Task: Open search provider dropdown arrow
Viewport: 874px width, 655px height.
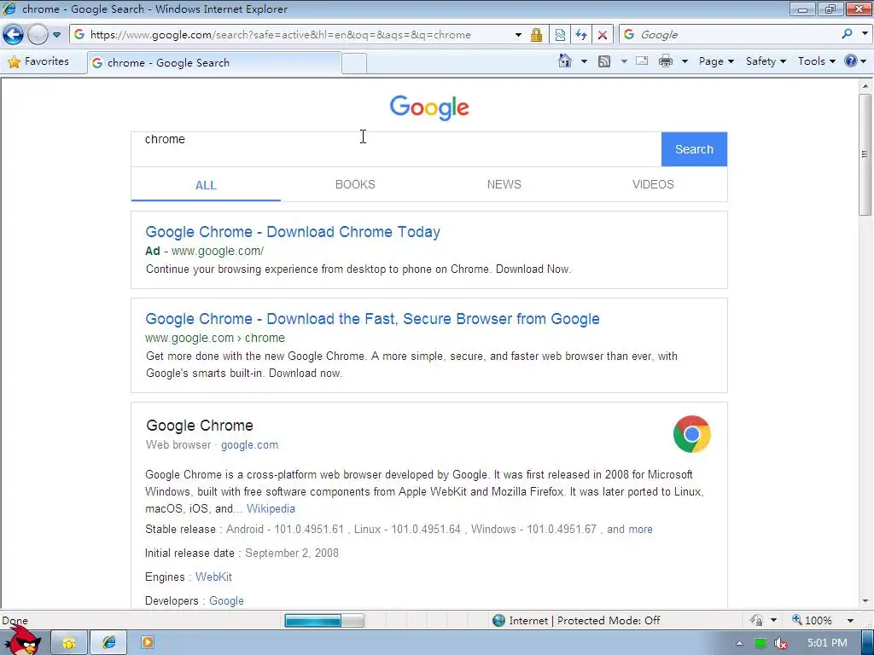Action: (865, 34)
